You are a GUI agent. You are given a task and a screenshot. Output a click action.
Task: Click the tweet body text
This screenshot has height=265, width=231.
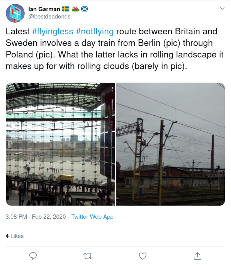point(115,49)
